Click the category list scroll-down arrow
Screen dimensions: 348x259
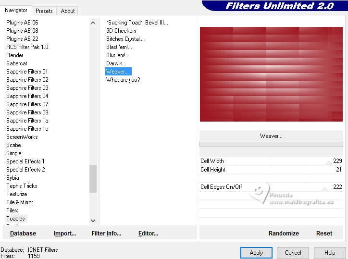93,221
